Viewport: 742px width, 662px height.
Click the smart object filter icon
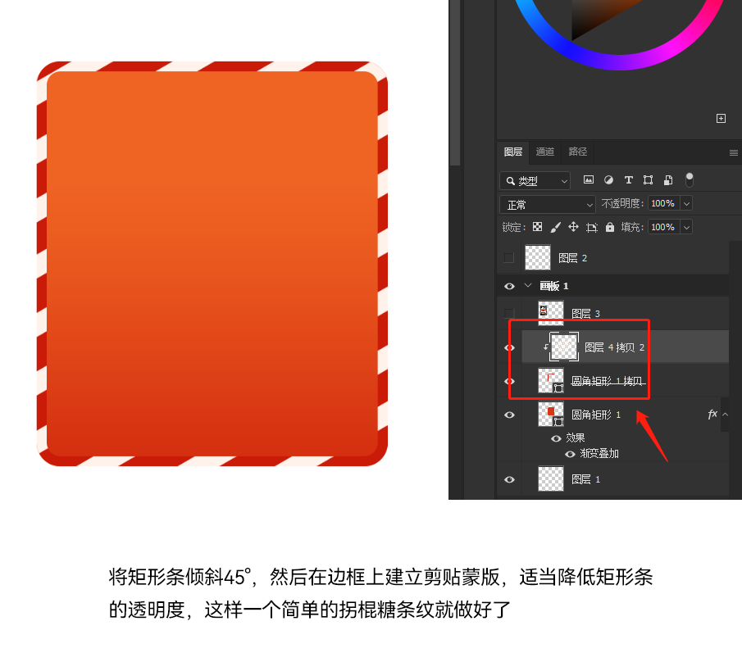tap(667, 179)
